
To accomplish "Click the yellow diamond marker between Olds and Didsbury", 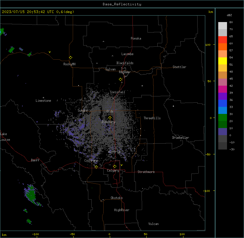I will click(110, 118).
